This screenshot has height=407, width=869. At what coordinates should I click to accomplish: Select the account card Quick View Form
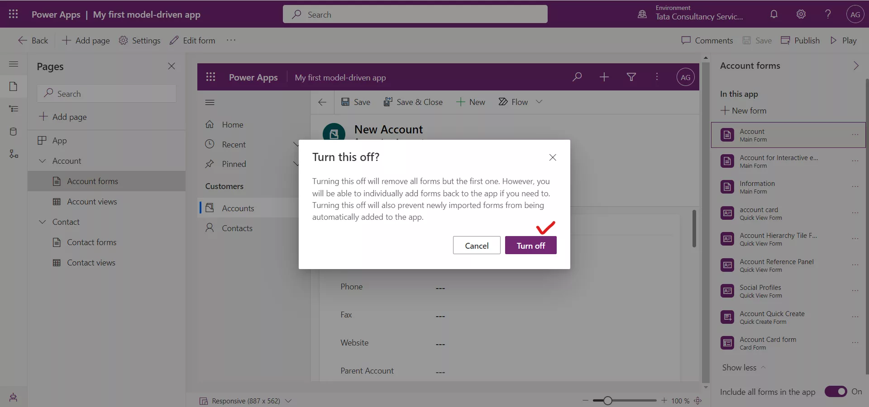pyautogui.click(x=788, y=213)
